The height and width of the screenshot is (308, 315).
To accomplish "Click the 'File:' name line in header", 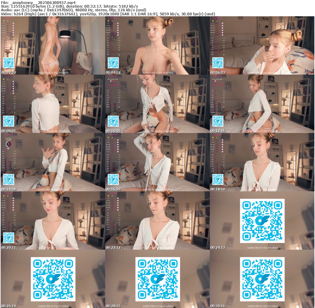I will point(38,2).
